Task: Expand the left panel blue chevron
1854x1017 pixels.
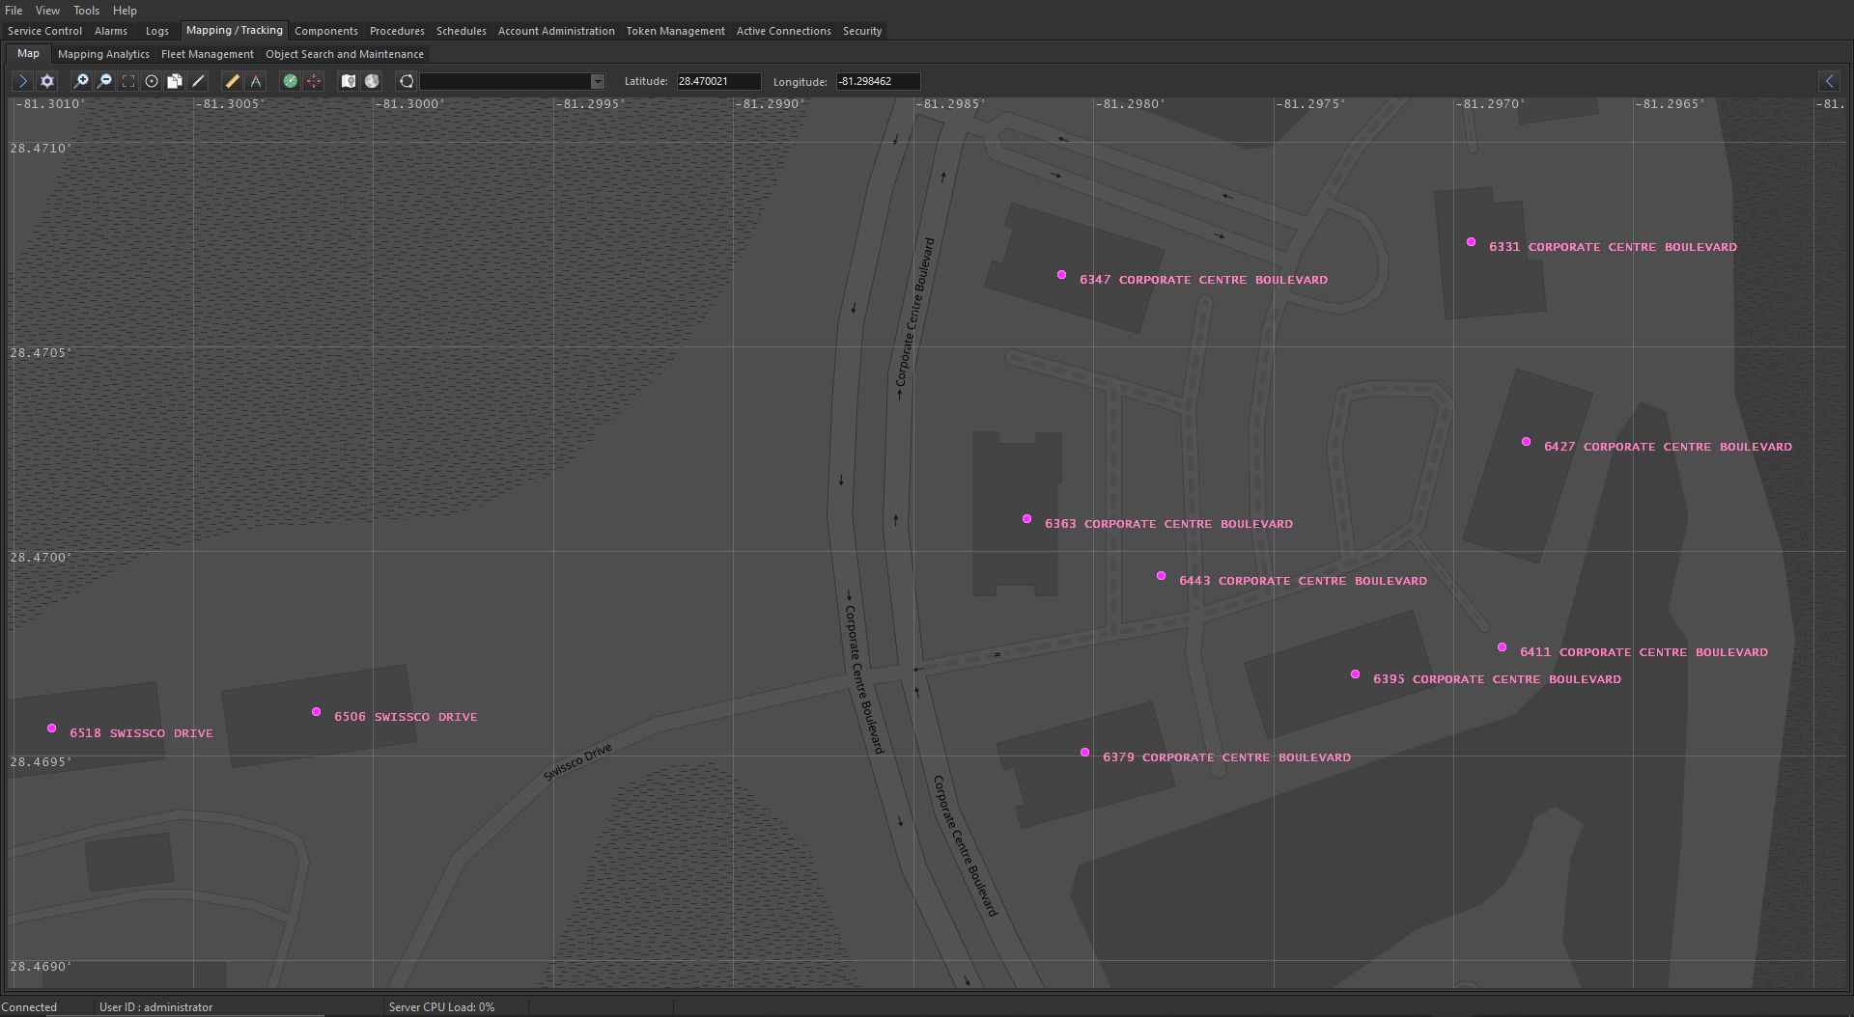Action: (22, 81)
